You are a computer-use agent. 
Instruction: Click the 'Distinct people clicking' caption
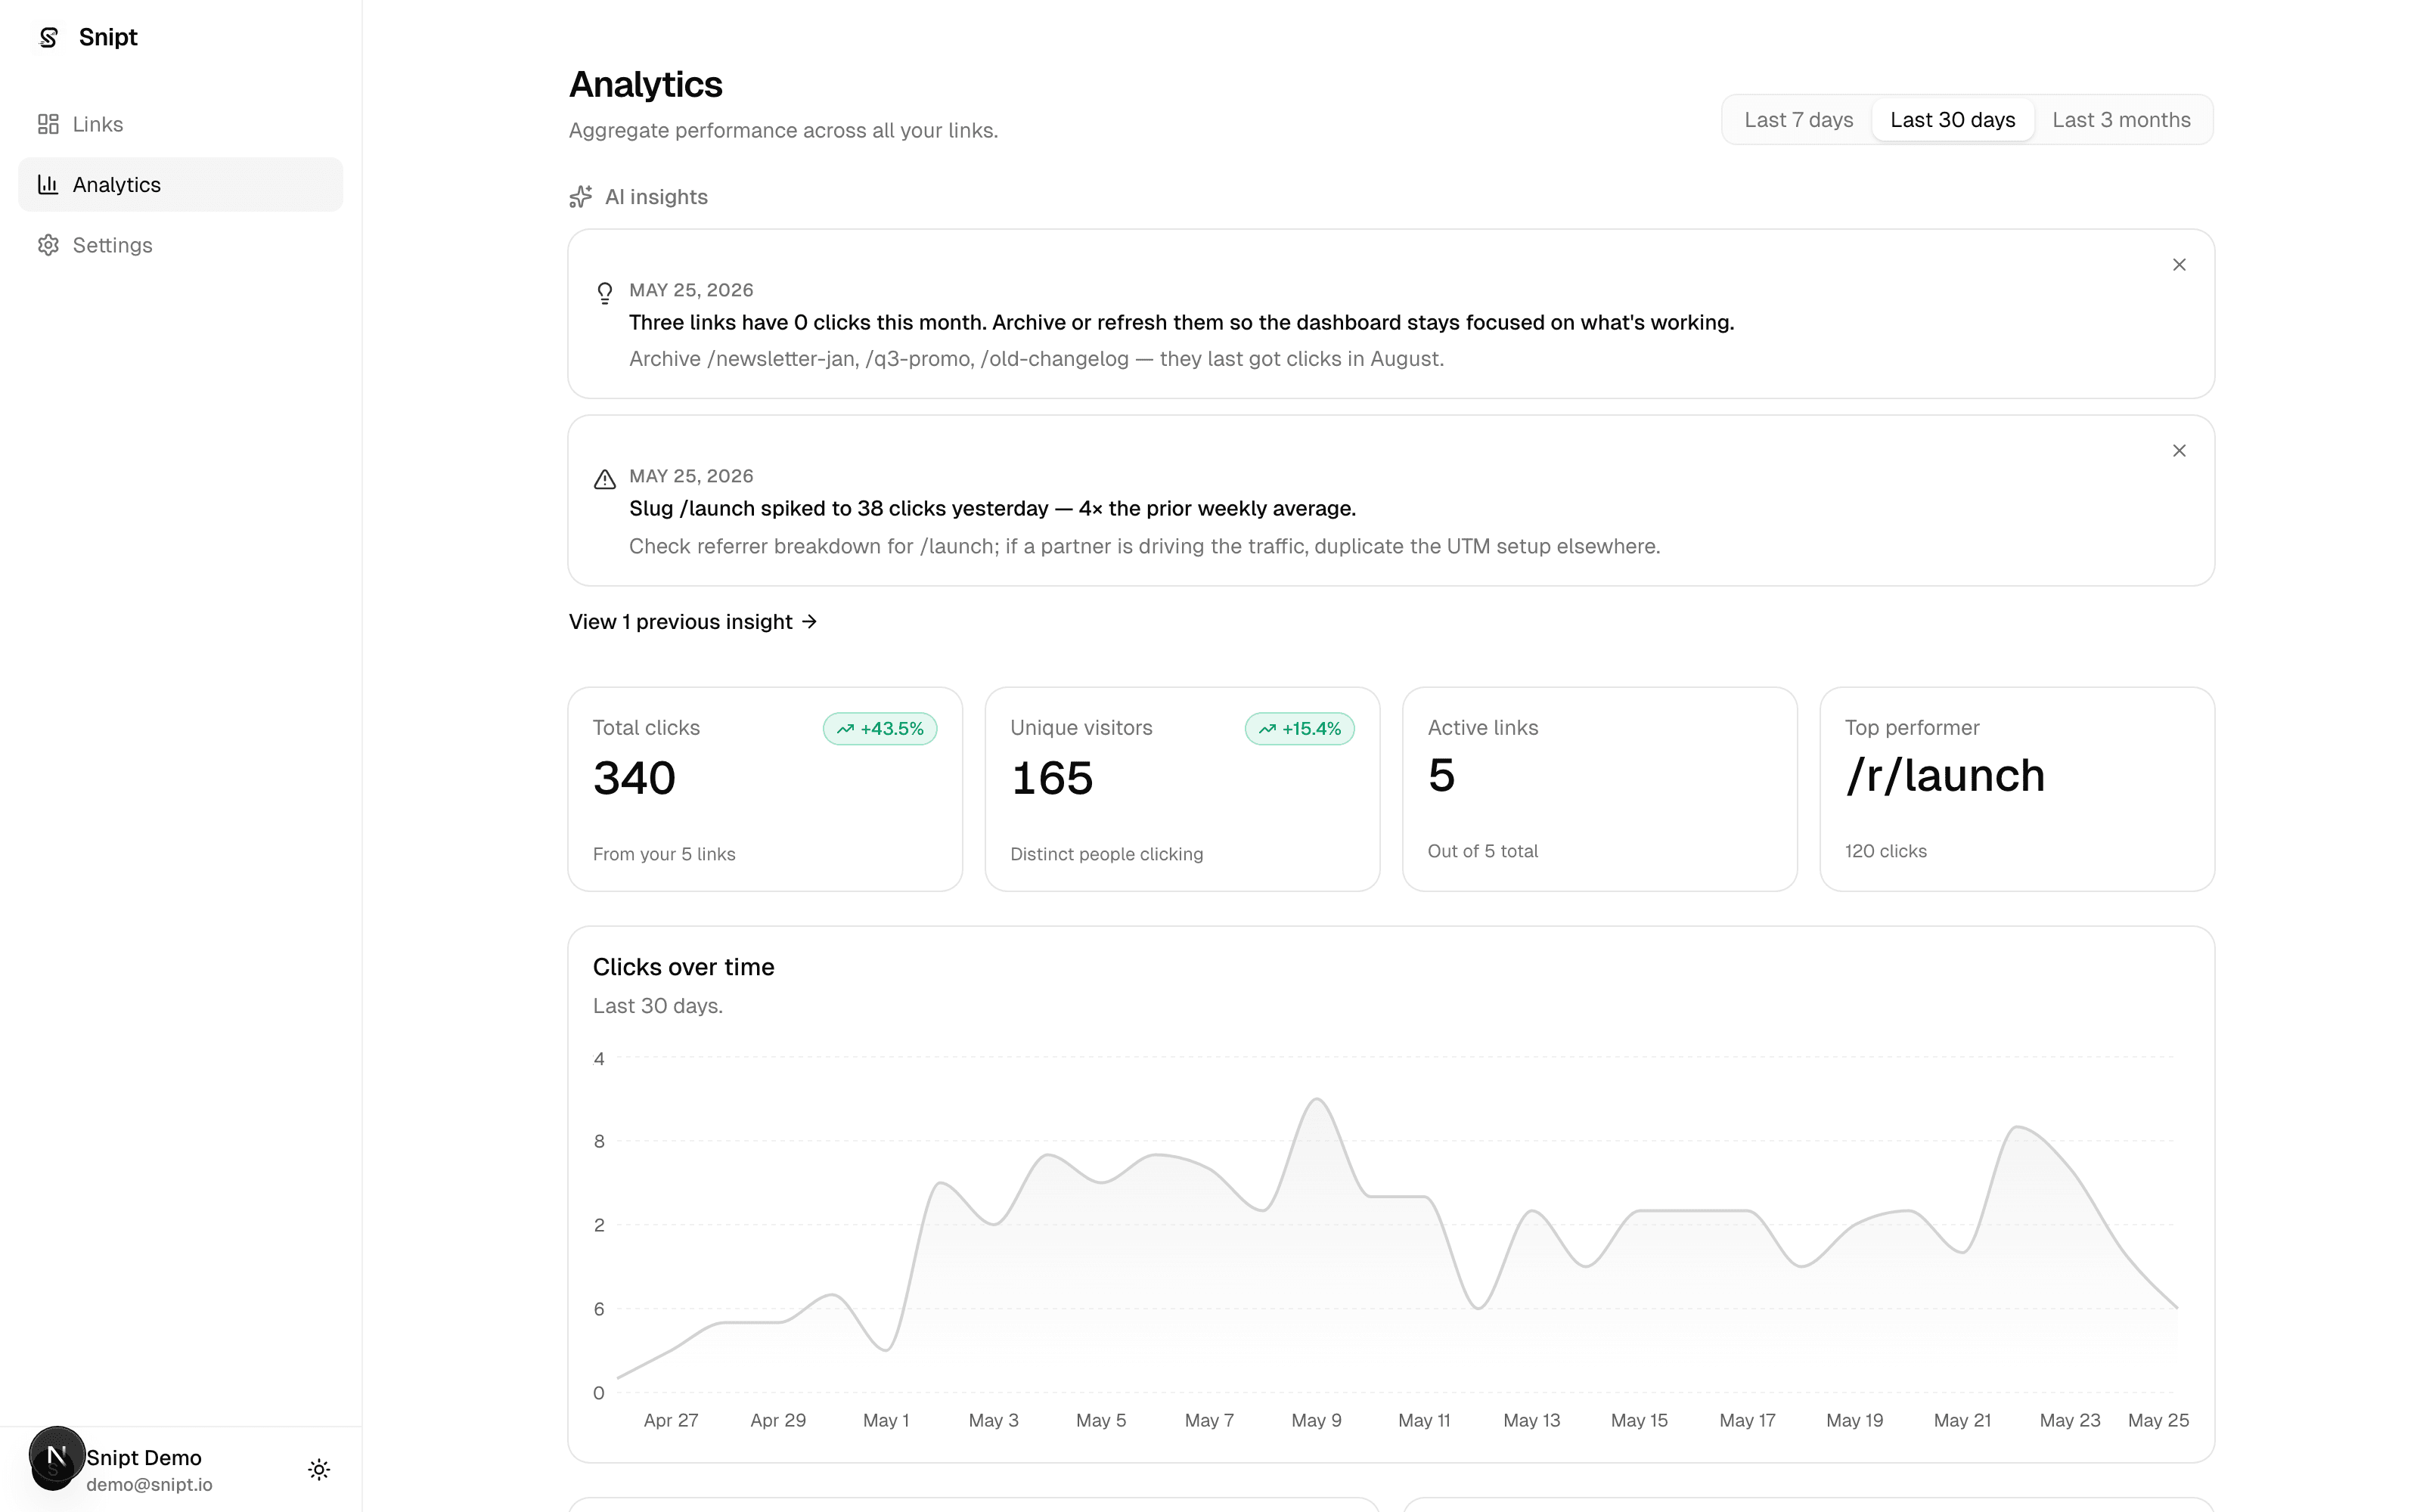point(1106,854)
